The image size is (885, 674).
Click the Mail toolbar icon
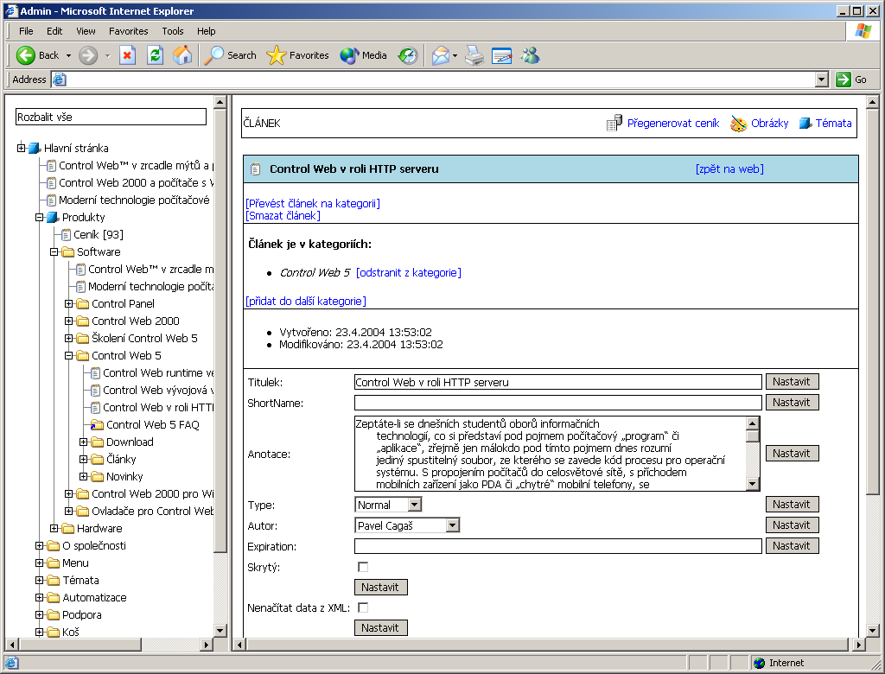pyautogui.click(x=441, y=55)
